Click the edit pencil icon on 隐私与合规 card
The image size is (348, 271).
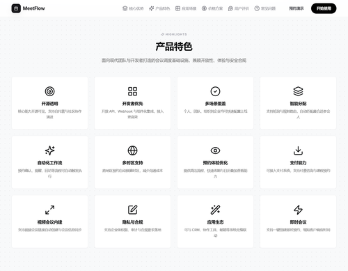click(x=132, y=210)
